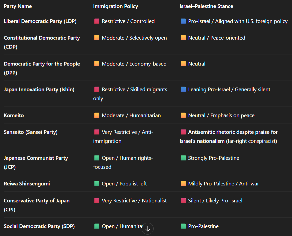
Task: Click Pro-Israel / Aligned with U.S. text
Action: click(x=238, y=21)
